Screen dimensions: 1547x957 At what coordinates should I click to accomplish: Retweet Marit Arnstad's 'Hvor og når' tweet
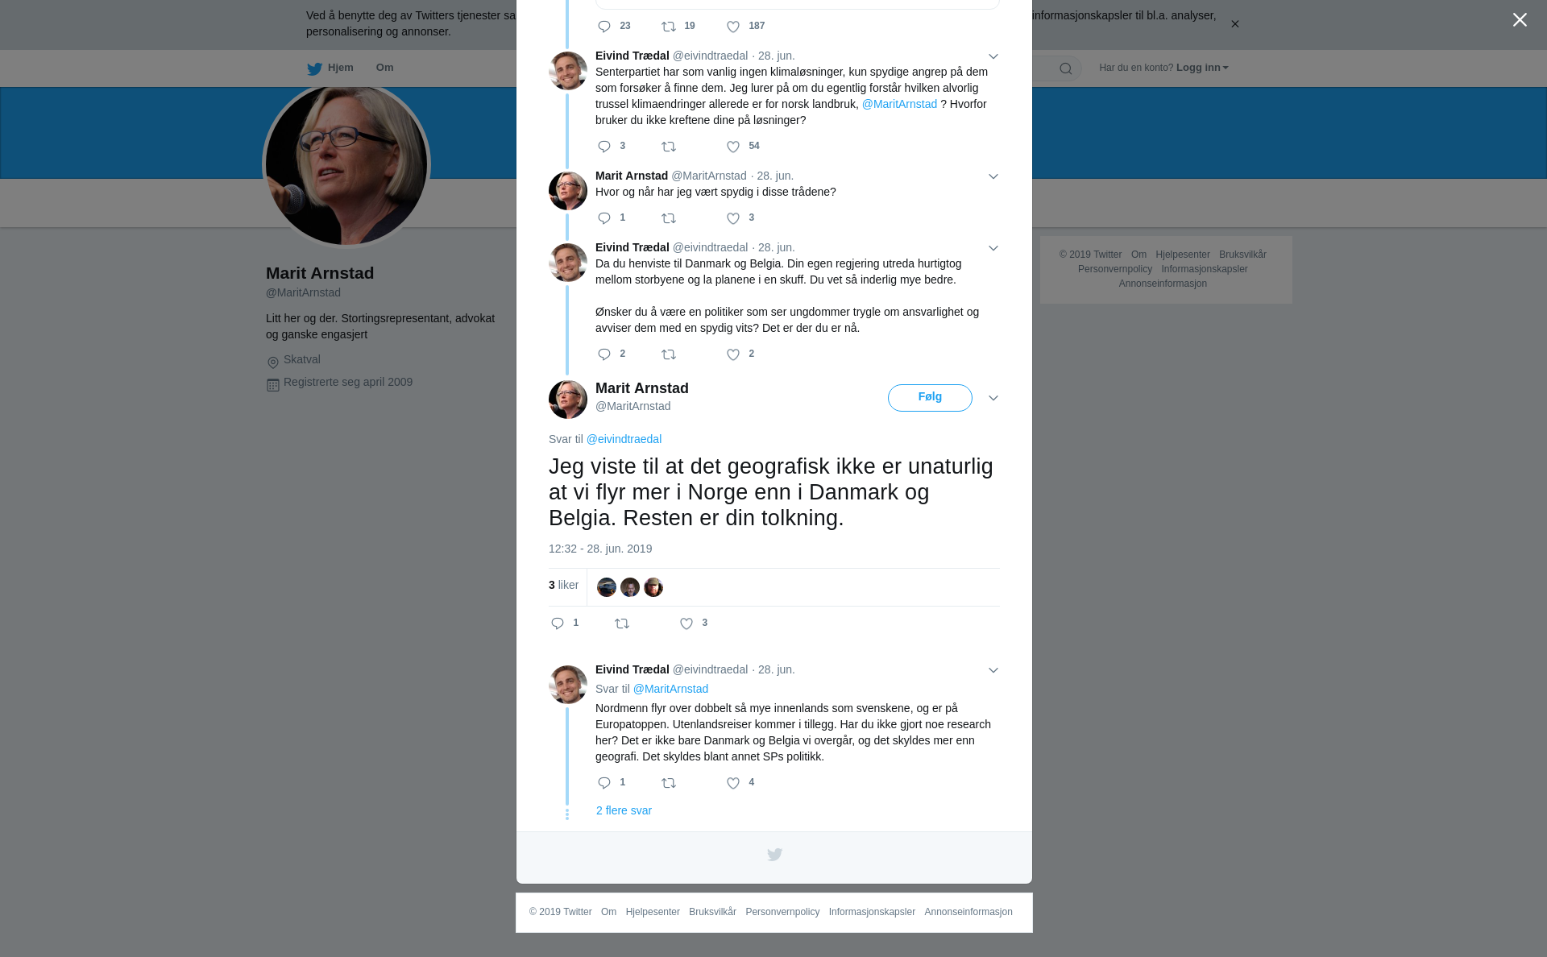click(x=669, y=218)
